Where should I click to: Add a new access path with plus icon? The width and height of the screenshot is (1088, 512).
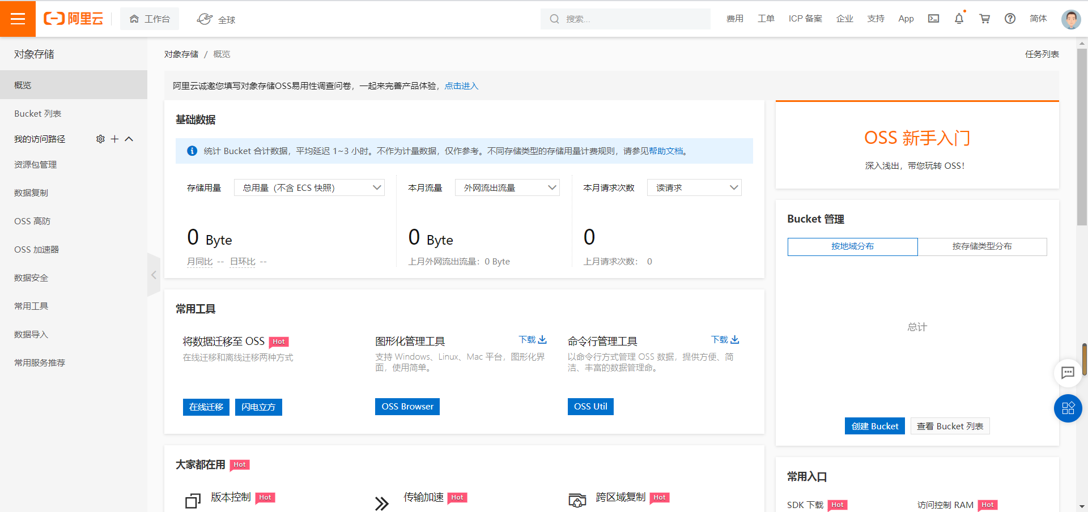(114, 139)
